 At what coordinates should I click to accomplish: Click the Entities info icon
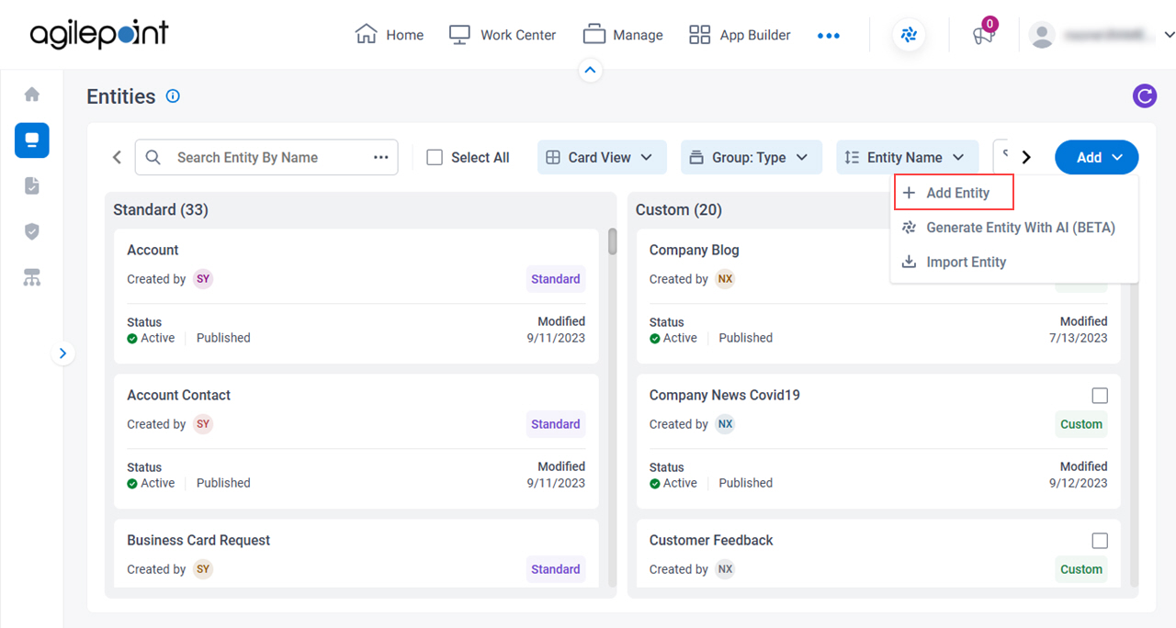[x=173, y=96]
